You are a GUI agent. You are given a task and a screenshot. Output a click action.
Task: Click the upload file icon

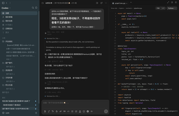coord(80,111)
